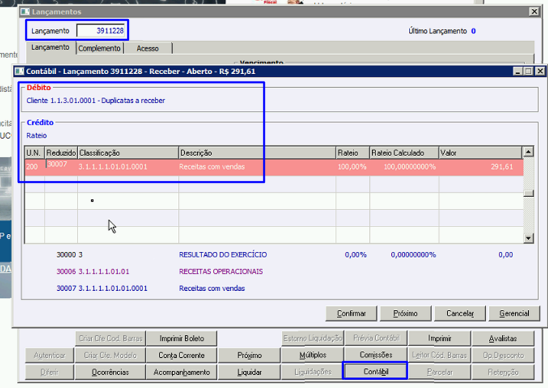
Task: Click the RESULTADO DO EXERCÍCIO text
Action: (223, 255)
